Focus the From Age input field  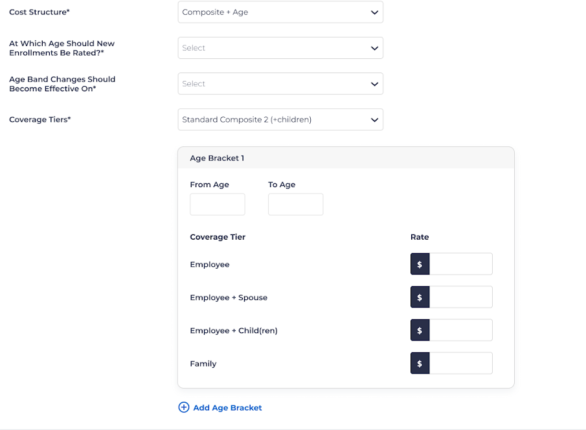click(218, 205)
